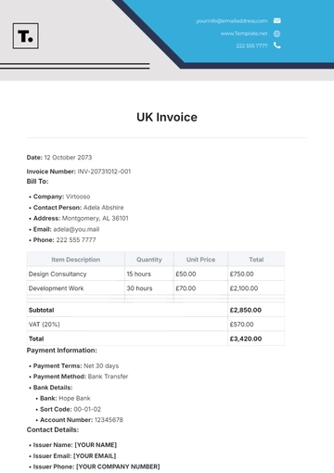
Task: Click the [YOUR NAME] placeholder
Action: coord(96,445)
